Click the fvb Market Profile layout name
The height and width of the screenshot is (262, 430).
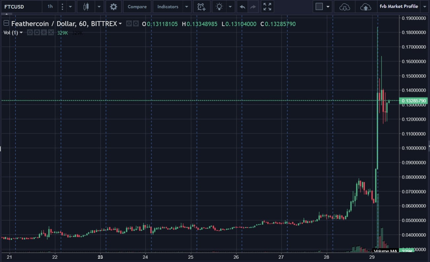(x=399, y=7)
